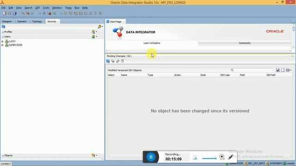Click the recorder annotation pencil icon

point(231,157)
